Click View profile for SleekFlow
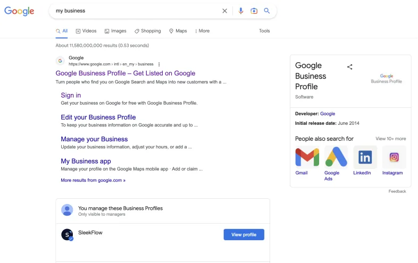 [244, 234]
